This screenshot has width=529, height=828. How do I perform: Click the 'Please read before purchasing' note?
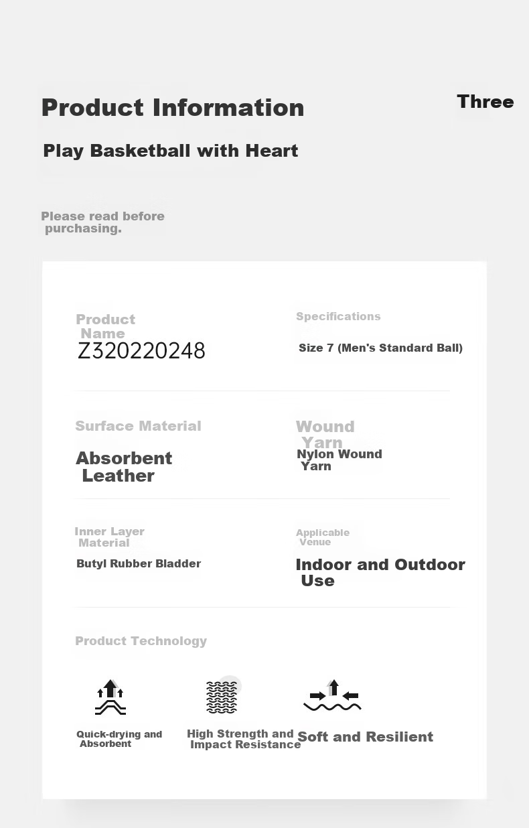103,222
